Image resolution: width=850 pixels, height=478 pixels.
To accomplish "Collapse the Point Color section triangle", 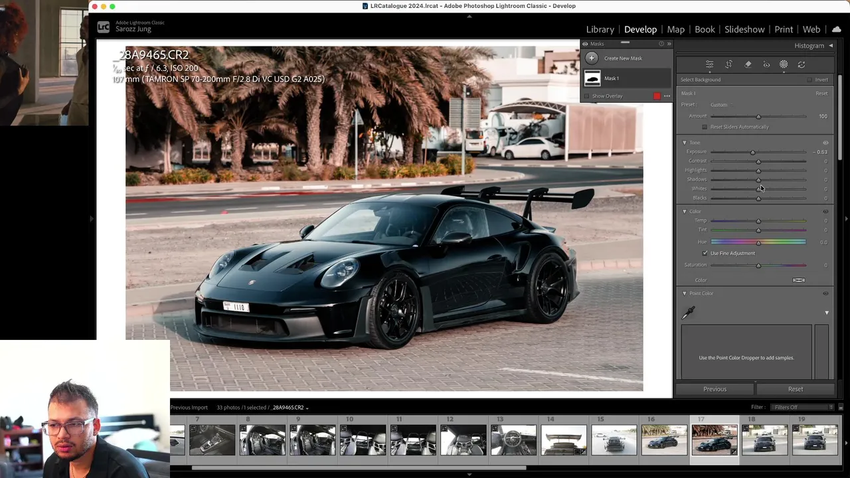I will point(685,293).
